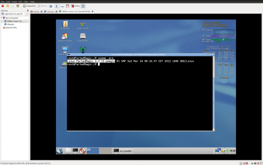Take a Snapshot of the VM
263x165 pixels.
coord(29,6)
